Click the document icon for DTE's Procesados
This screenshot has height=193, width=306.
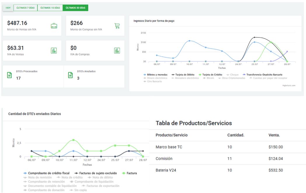point(9,75)
